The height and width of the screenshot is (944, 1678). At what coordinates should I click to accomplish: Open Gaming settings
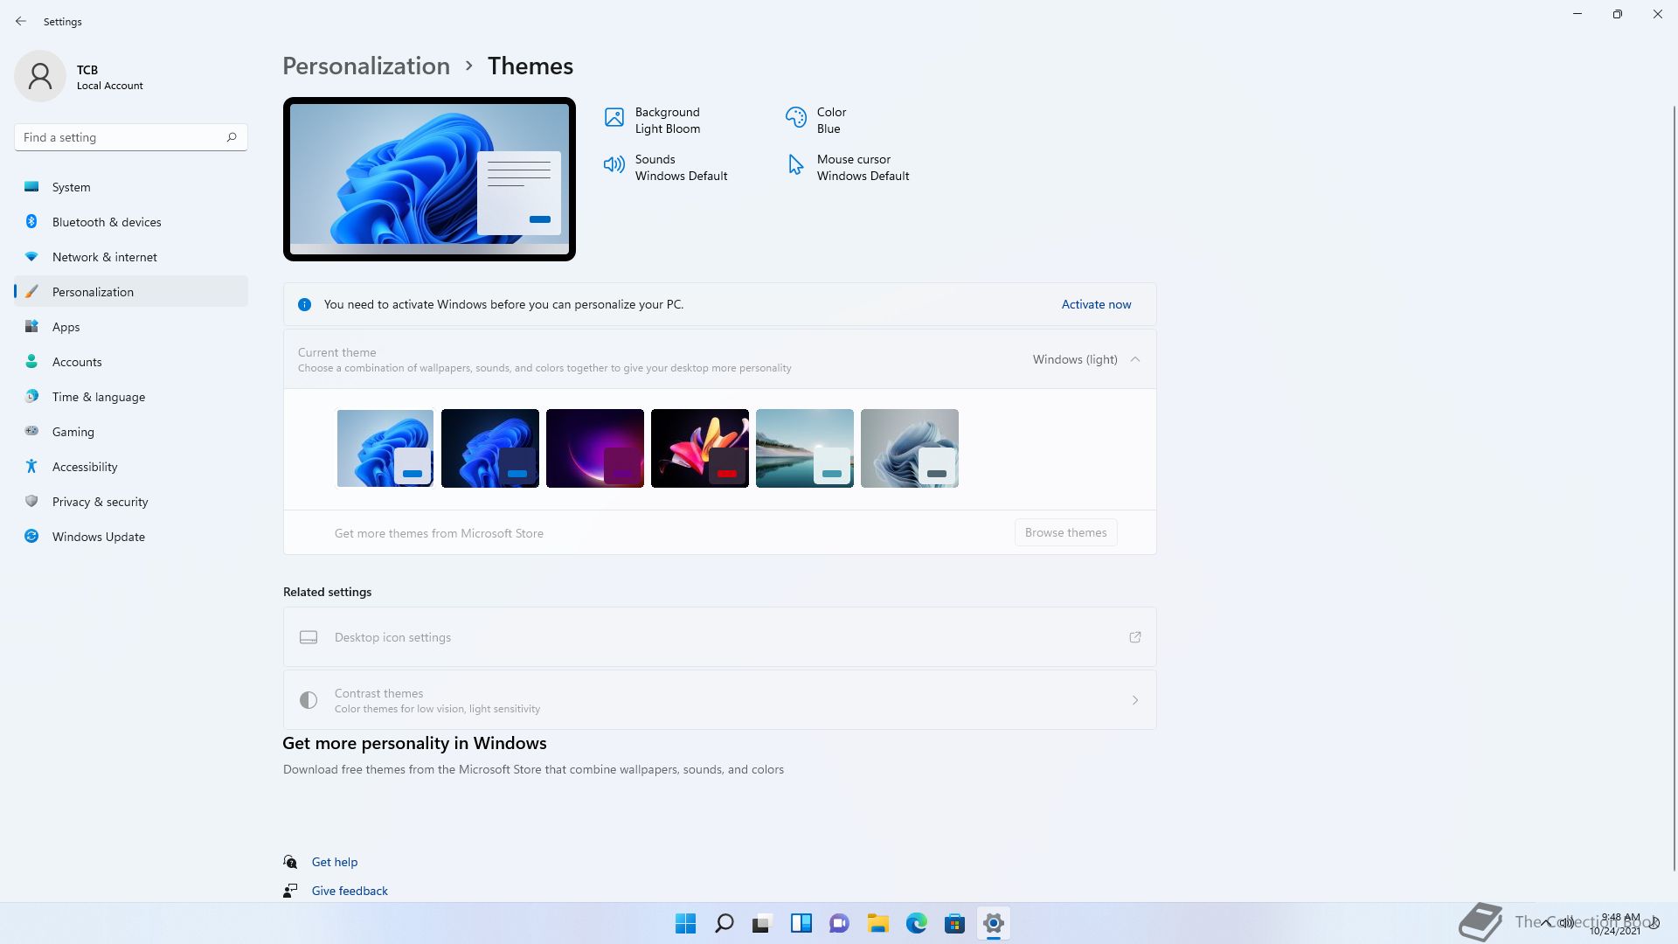pos(131,432)
